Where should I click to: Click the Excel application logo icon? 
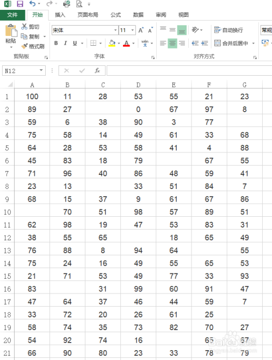click(x=8, y=4)
